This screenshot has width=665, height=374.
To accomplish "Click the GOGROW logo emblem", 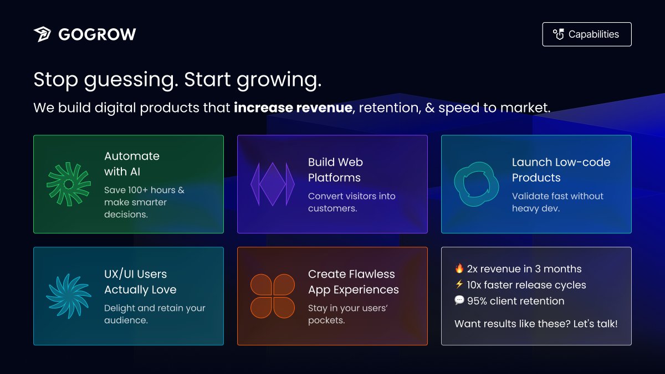I will [x=42, y=34].
